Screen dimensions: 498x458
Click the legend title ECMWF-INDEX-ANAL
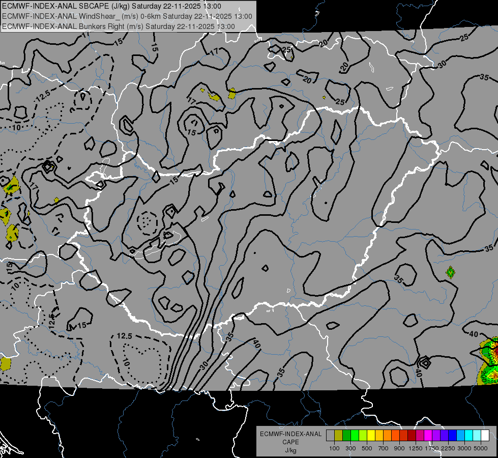[290, 434]
